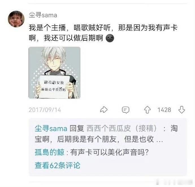Click the share arrow icon under the comment
Viewport: 195px width, 187px height.
[x=104, y=110]
